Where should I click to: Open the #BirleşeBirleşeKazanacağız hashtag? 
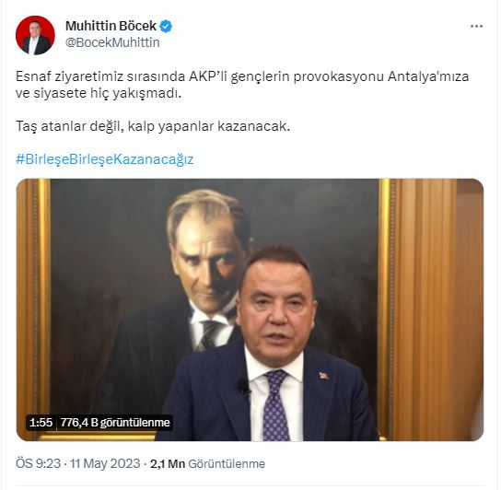(105, 159)
